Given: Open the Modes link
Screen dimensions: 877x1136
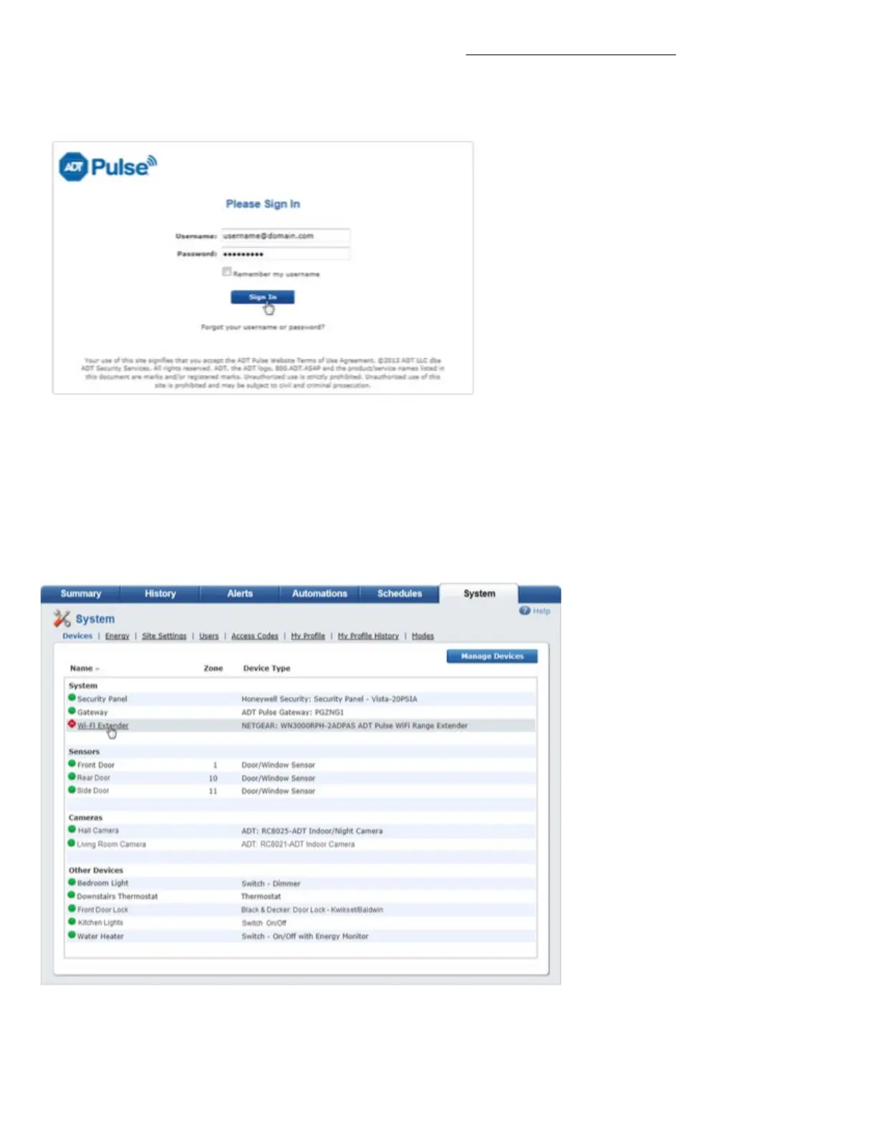Looking at the screenshot, I should click(423, 636).
